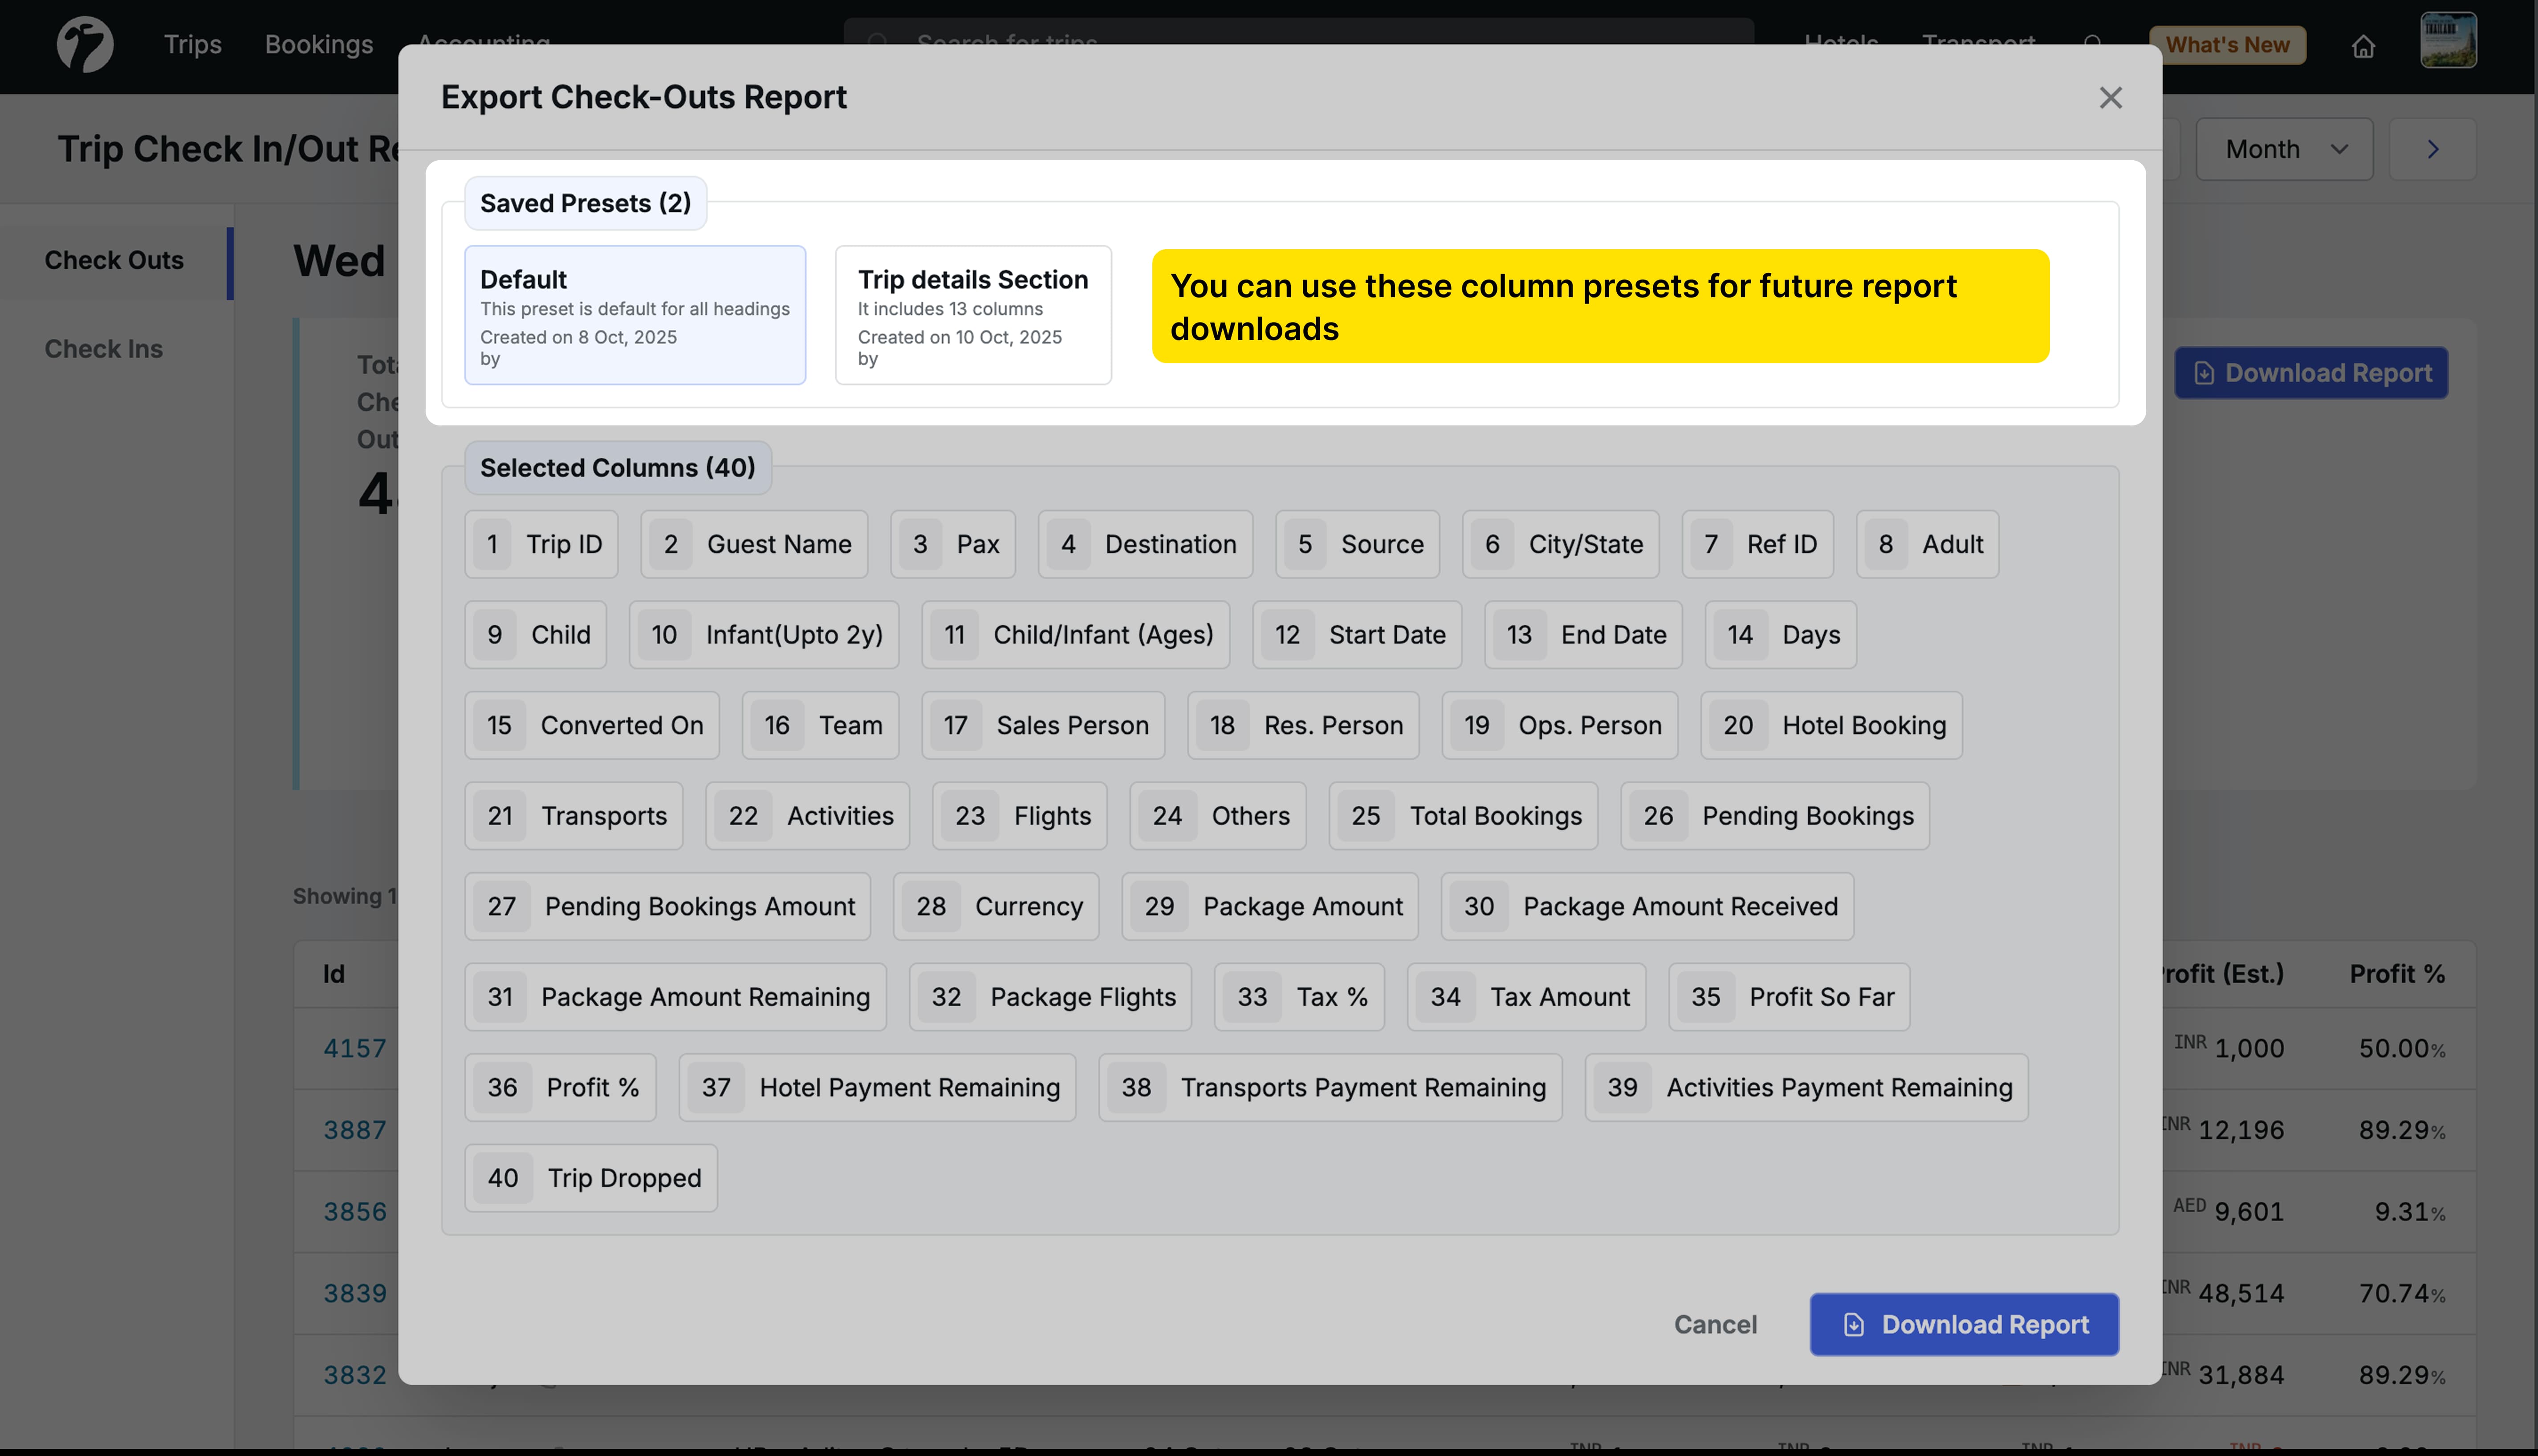Click the app logo in the top-left corner
Screen dimensions: 2538x1456
coord(85,44)
